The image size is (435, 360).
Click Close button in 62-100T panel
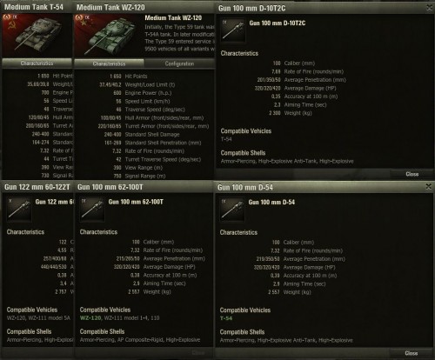[x=198, y=352]
